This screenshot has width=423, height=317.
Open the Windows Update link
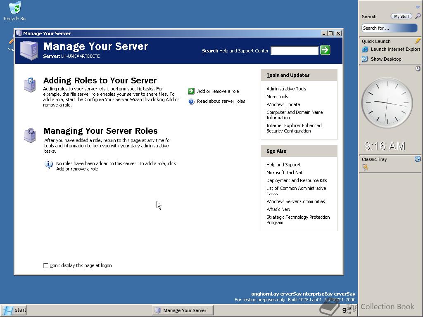283,104
